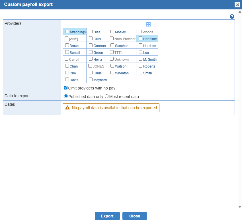Click the Providers row label
242x222 pixels.
point(13,23)
